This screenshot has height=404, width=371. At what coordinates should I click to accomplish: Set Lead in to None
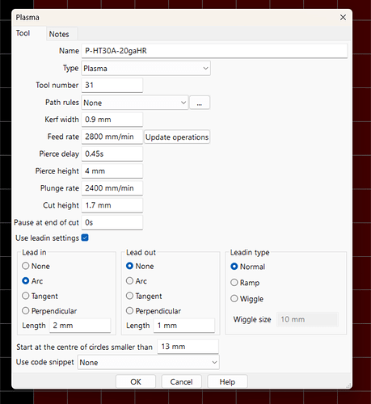tap(26, 266)
